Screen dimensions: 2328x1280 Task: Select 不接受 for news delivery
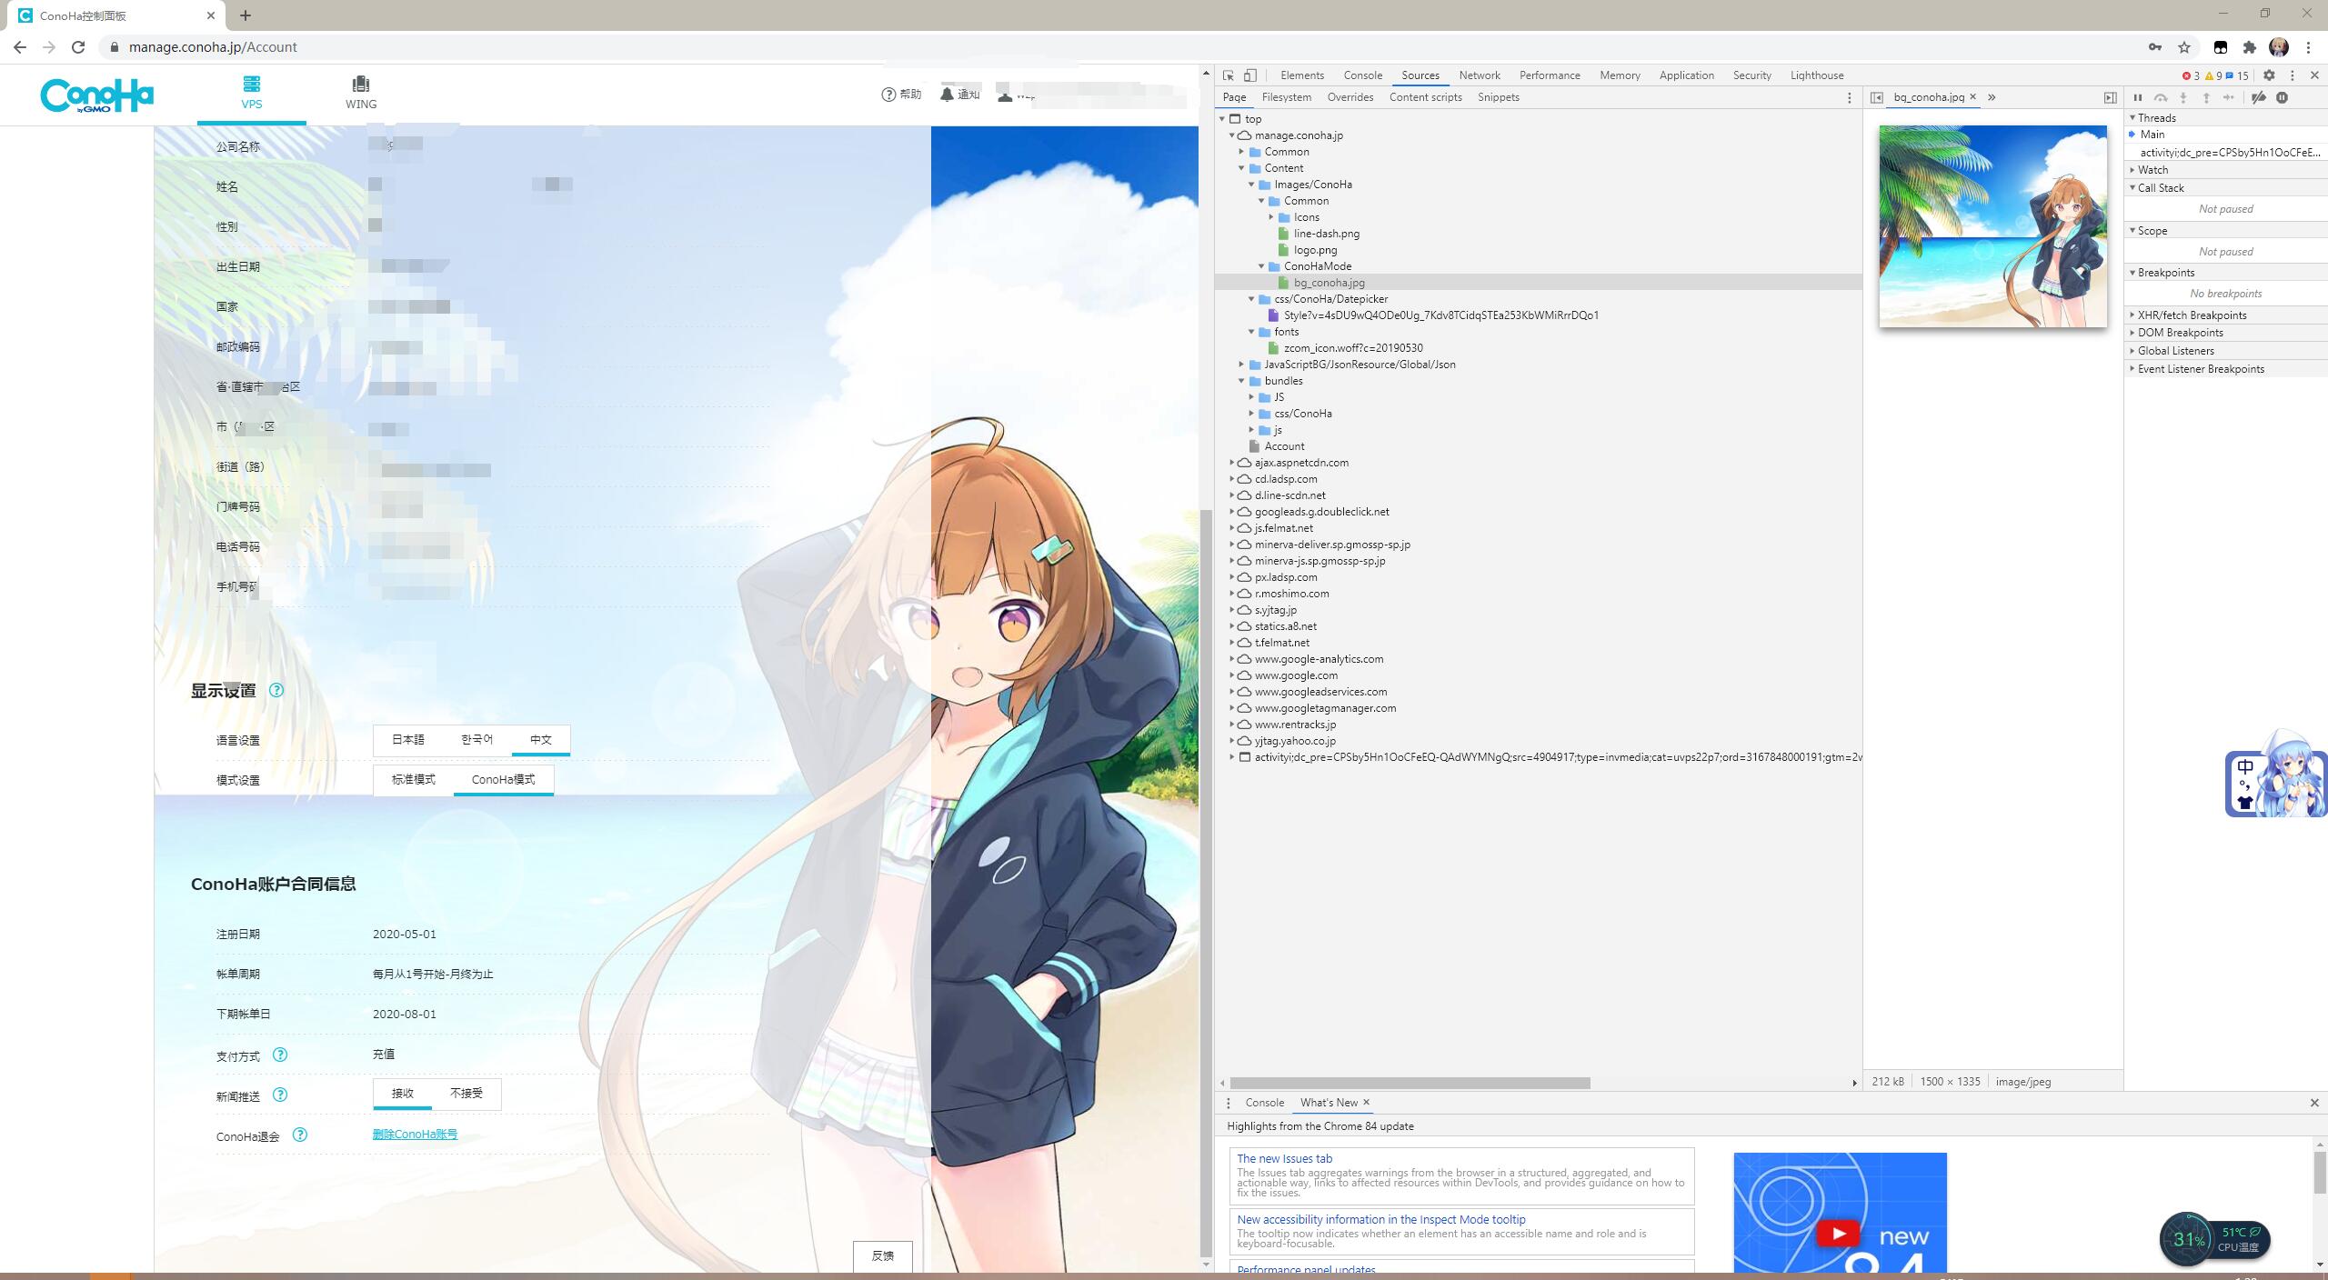[x=467, y=1094]
